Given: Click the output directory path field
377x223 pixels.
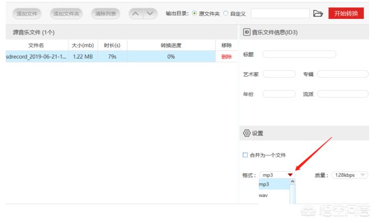Looking at the screenshot, I should tap(280, 14).
